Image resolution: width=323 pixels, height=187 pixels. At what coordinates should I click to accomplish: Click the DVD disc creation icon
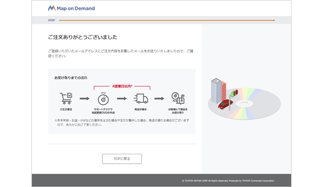(x=103, y=99)
